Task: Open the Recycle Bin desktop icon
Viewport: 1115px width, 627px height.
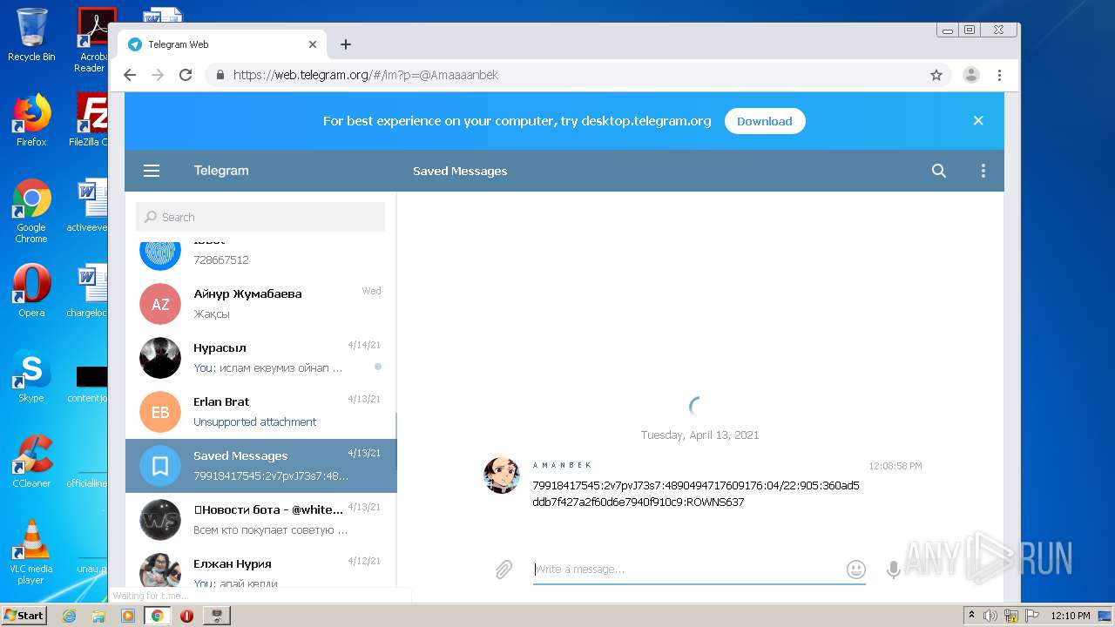Action: [x=31, y=35]
